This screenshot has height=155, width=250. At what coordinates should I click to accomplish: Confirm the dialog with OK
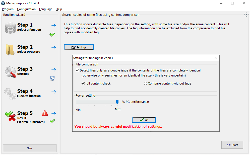(144, 120)
